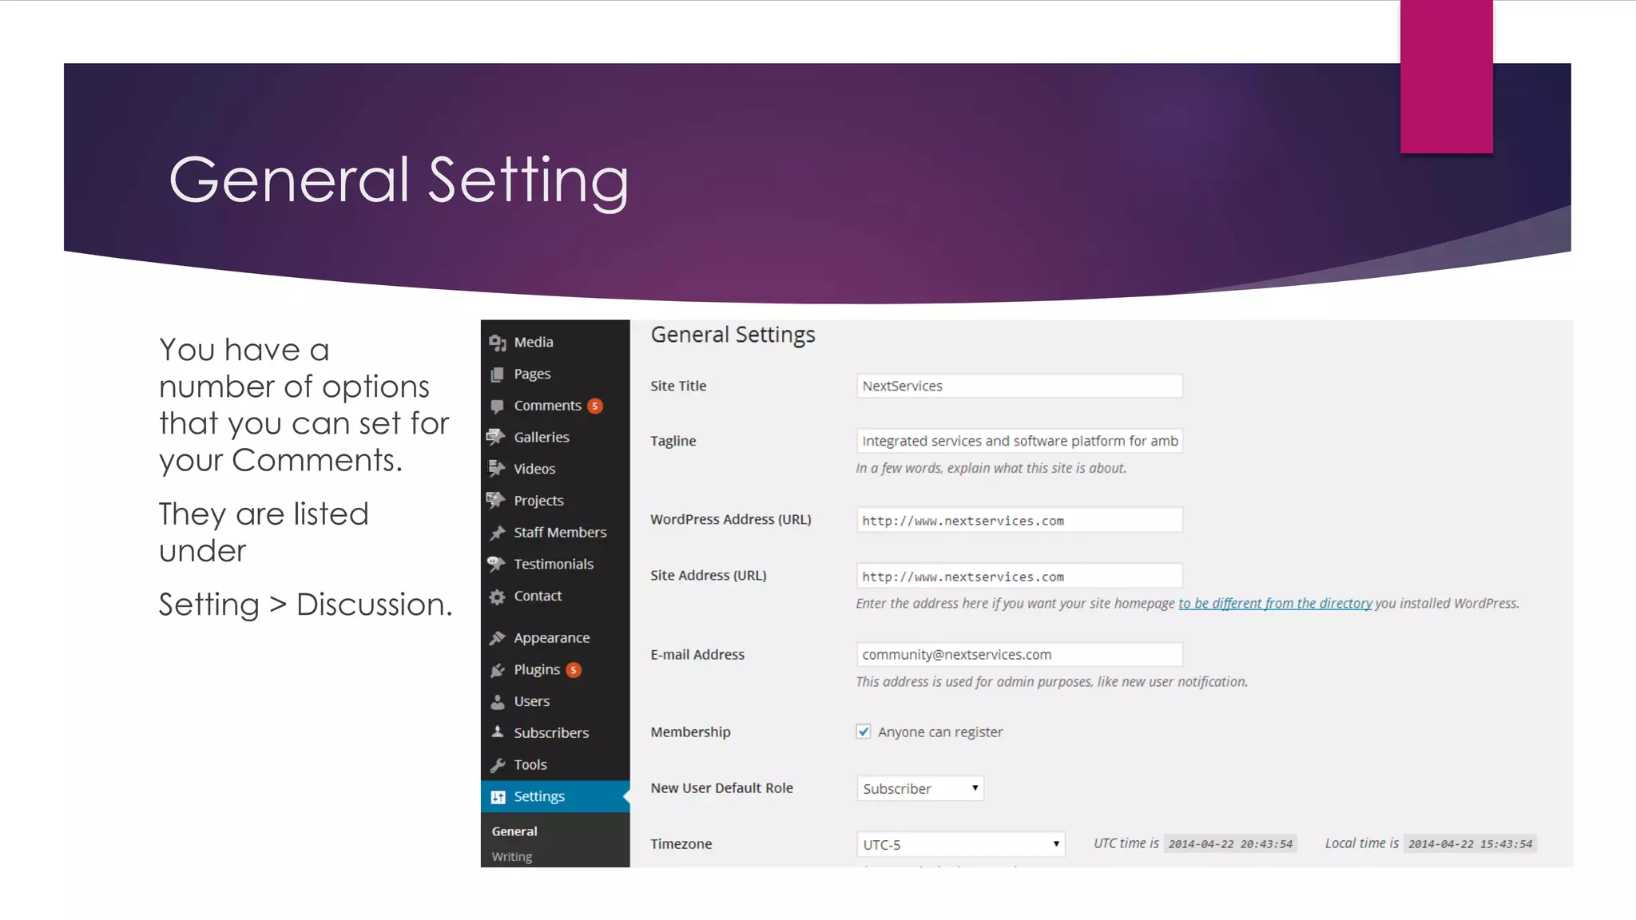Toggle the Anyone can register checkbox

click(x=864, y=732)
